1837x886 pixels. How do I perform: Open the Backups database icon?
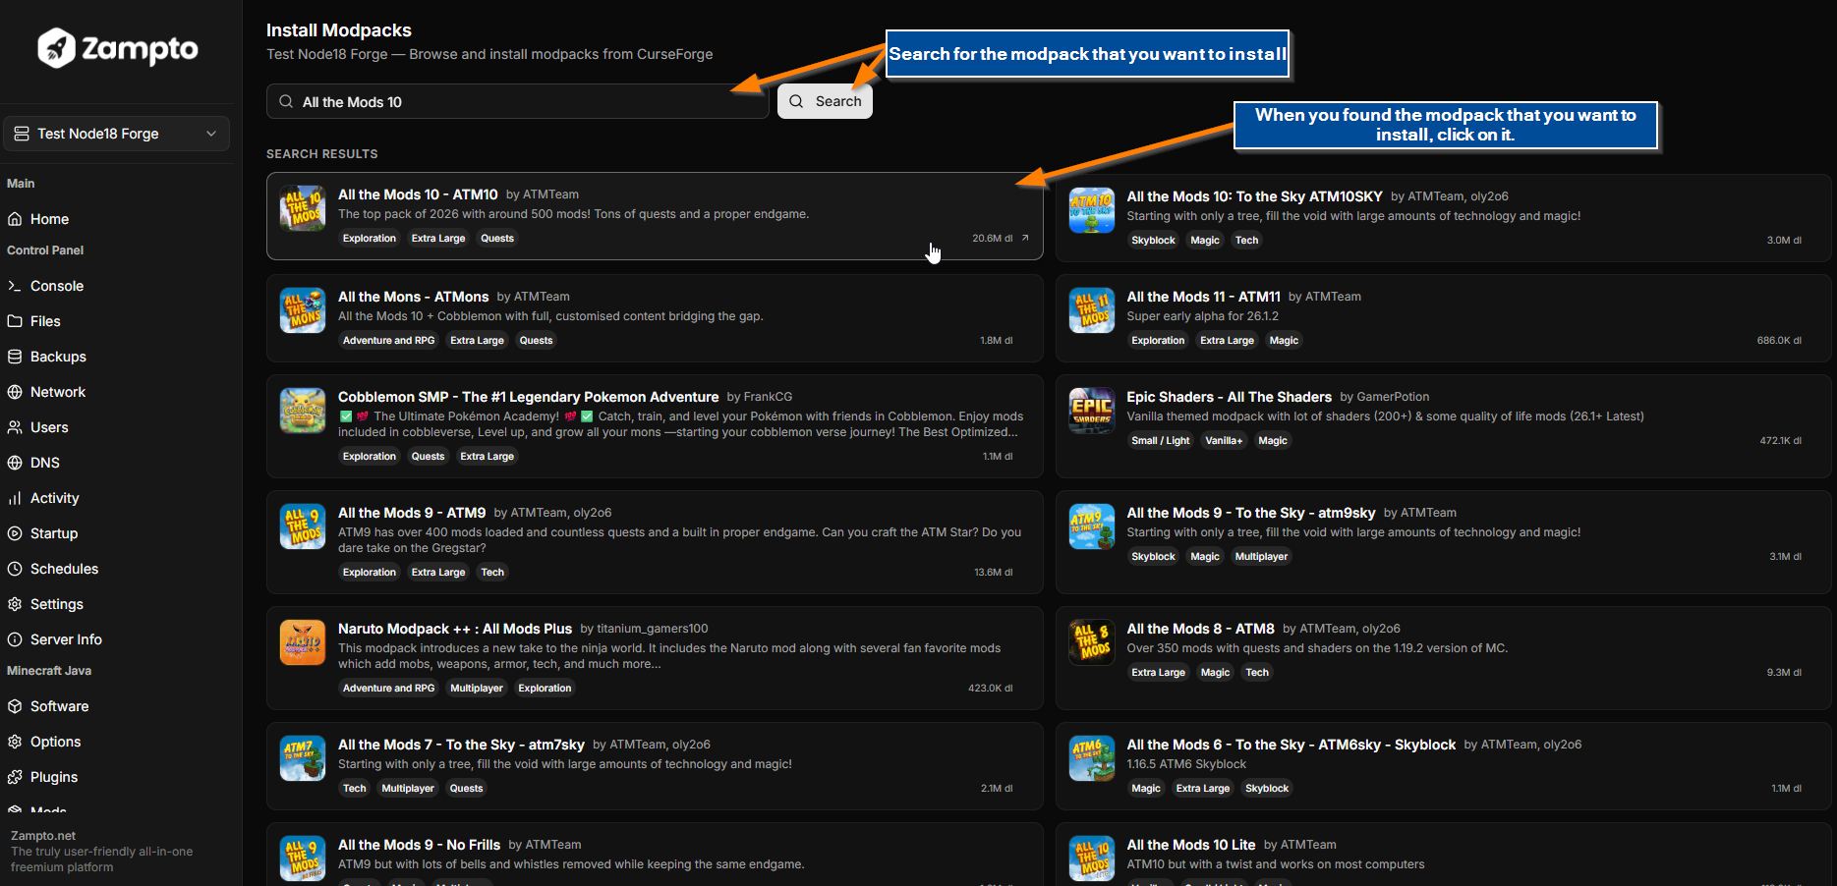15,357
